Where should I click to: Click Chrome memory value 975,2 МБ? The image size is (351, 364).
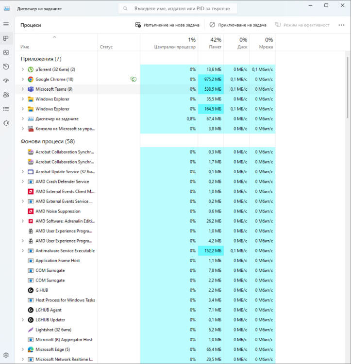(213, 80)
